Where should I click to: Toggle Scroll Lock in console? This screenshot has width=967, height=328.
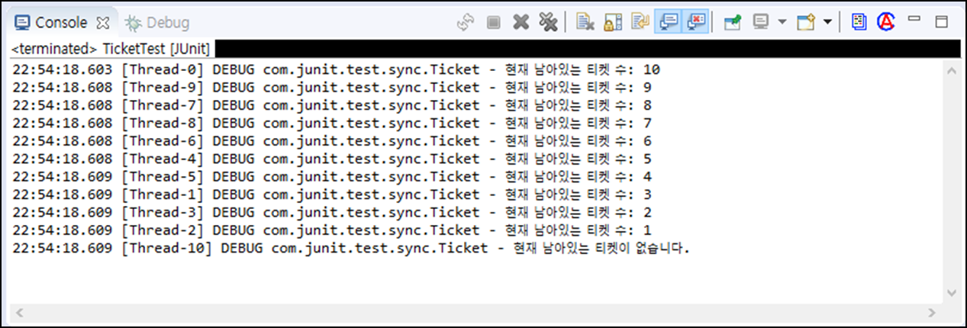[x=613, y=23]
